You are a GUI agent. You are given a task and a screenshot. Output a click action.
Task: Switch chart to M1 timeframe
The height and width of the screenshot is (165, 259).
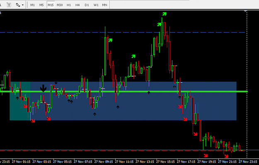click(x=33, y=5)
